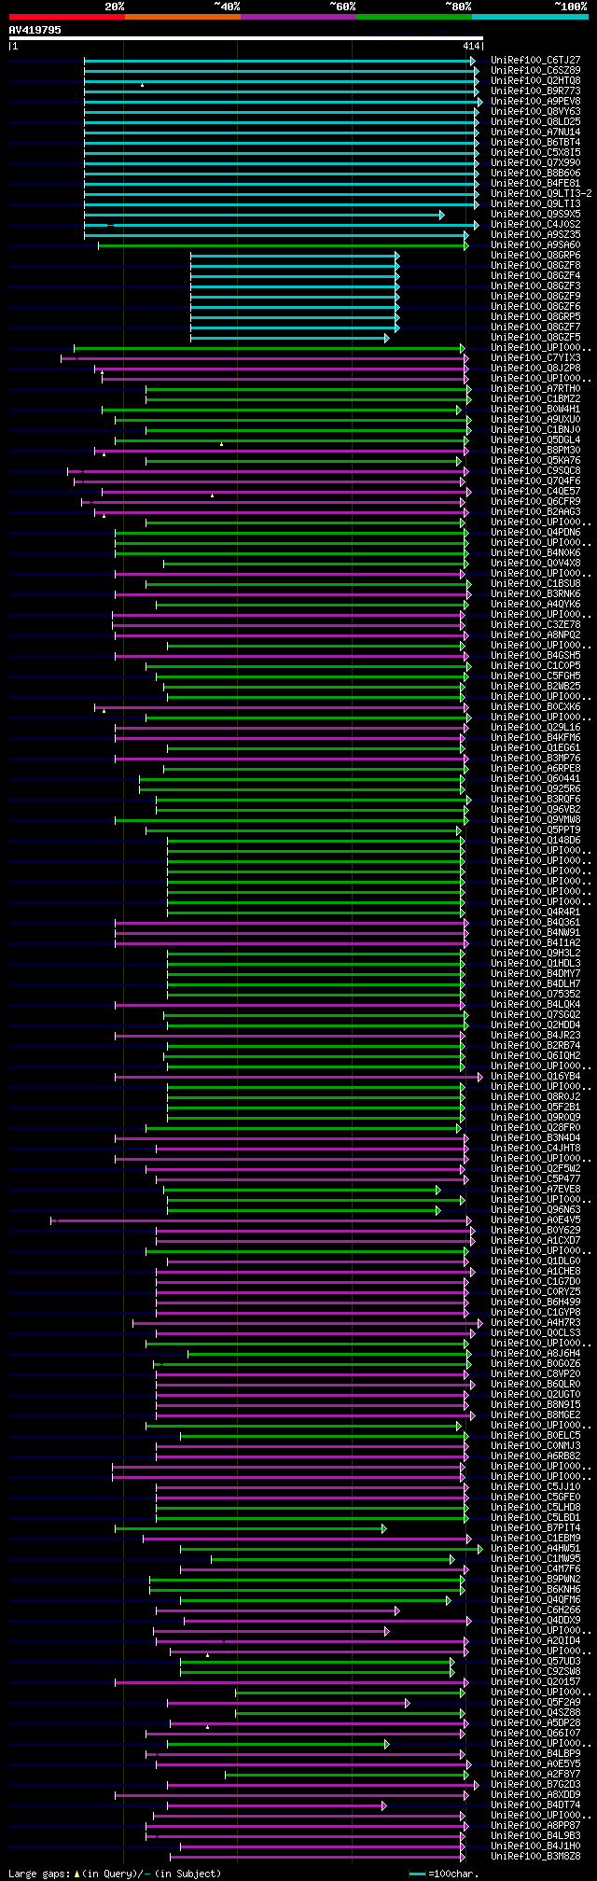Viewport: 597px width, 1881px height.
Task: Select the UniRef100_B6TBT4 label
Action: coord(535,143)
